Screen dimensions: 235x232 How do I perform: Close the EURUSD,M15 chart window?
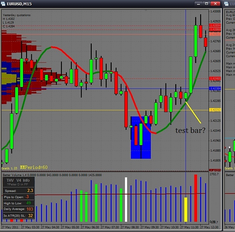(x=215, y=4)
